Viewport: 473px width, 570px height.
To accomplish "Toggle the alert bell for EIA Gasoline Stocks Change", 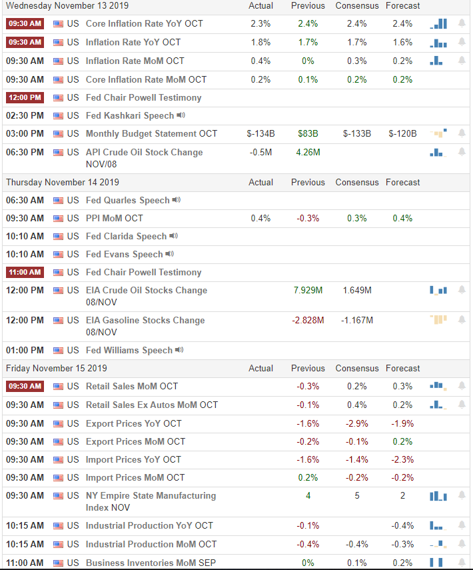I will (461, 320).
